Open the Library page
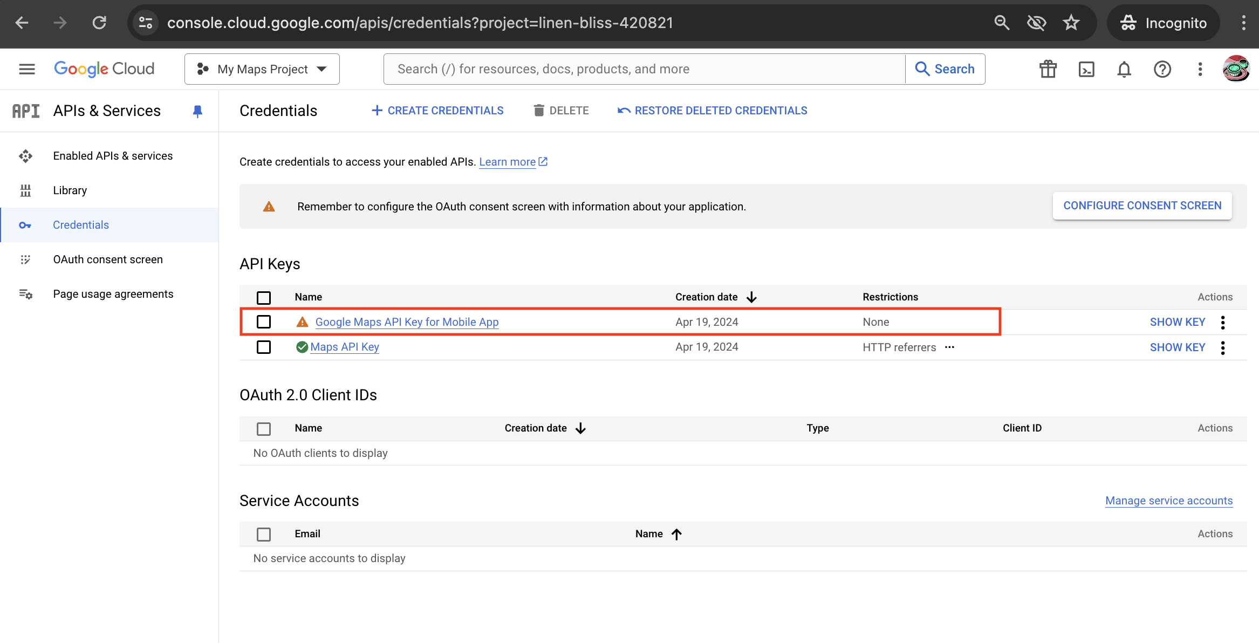 [70, 190]
